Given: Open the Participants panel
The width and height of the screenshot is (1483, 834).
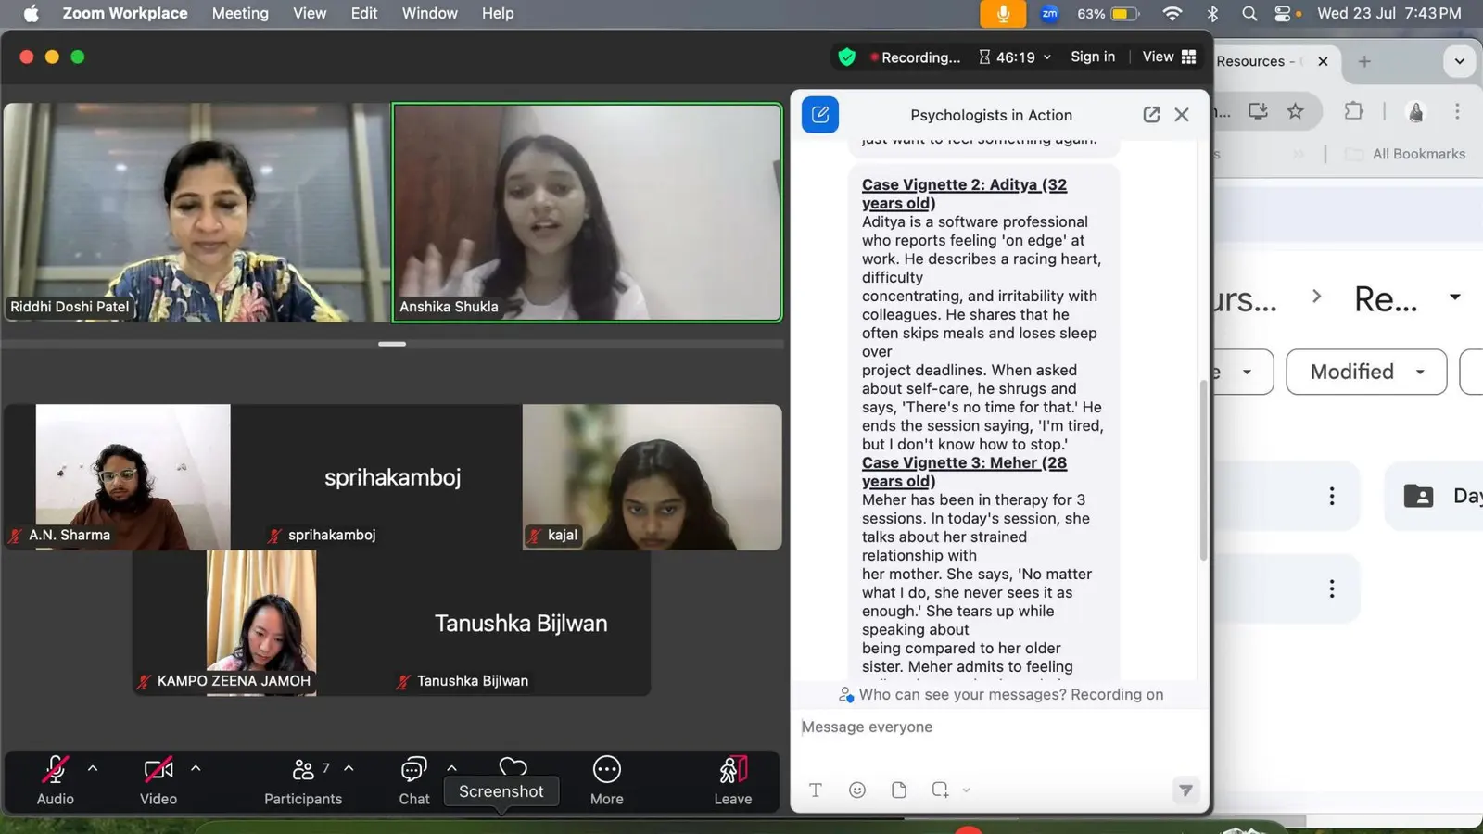Looking at the screenshot, I should tap(303, 781).
